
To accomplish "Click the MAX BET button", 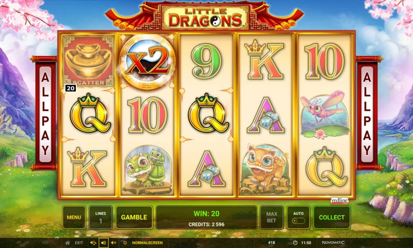I will 272,217.
